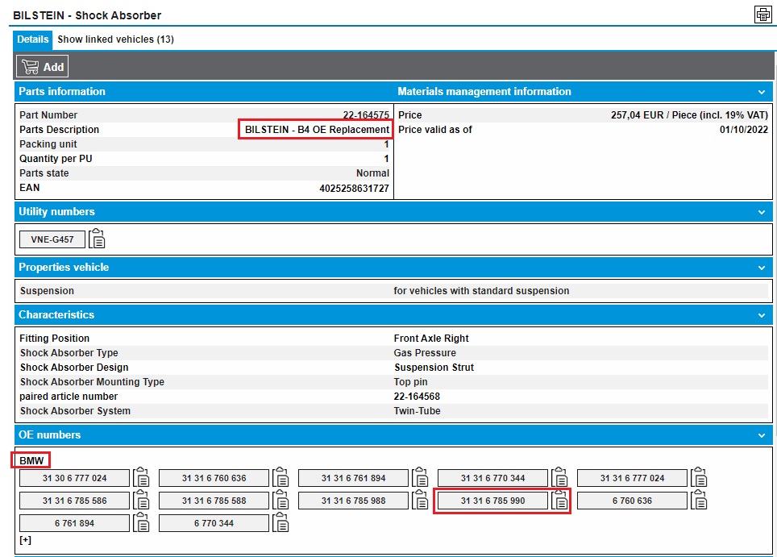Click OE number 31 31 6 785 586
Image resolution: width=777 pixels, height=557 pixels.
coord(74,501)
